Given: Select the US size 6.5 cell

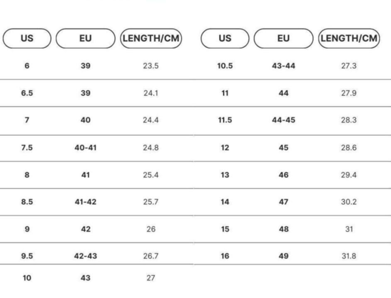Looking at the screenshot, I should click(x=27, y=93).
